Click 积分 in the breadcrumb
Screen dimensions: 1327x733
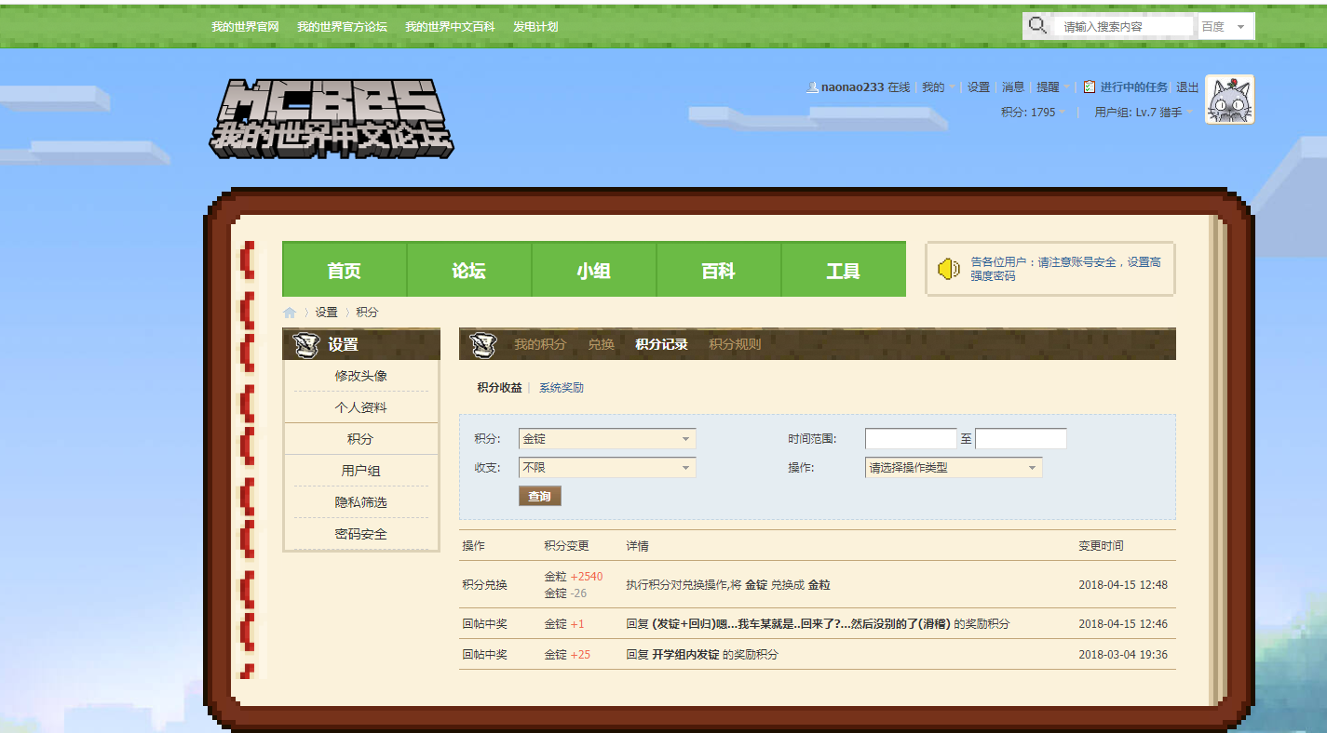pos(367,313)
